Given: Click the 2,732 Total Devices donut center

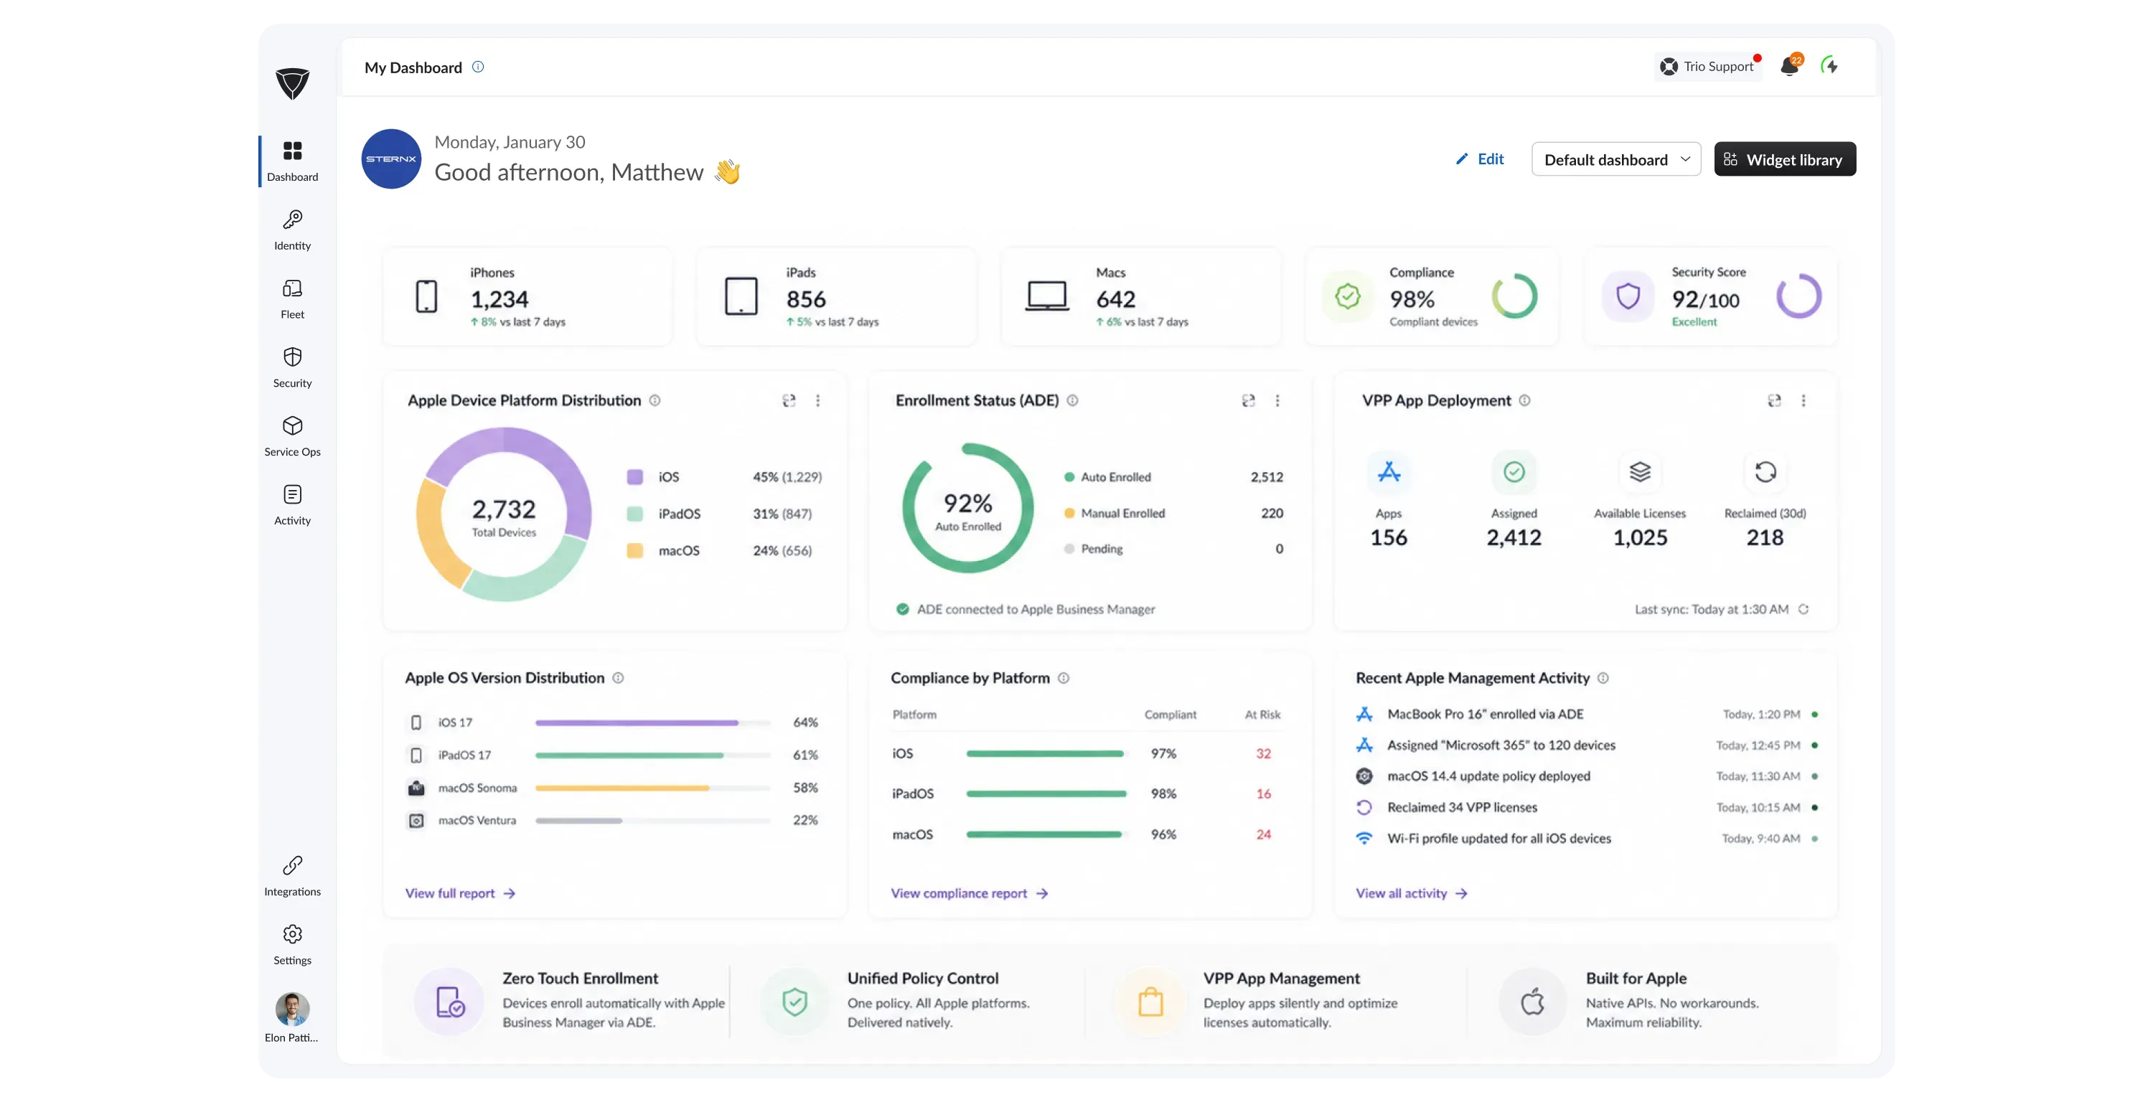Looking at the screenshot, I should (x=503, y=517).
